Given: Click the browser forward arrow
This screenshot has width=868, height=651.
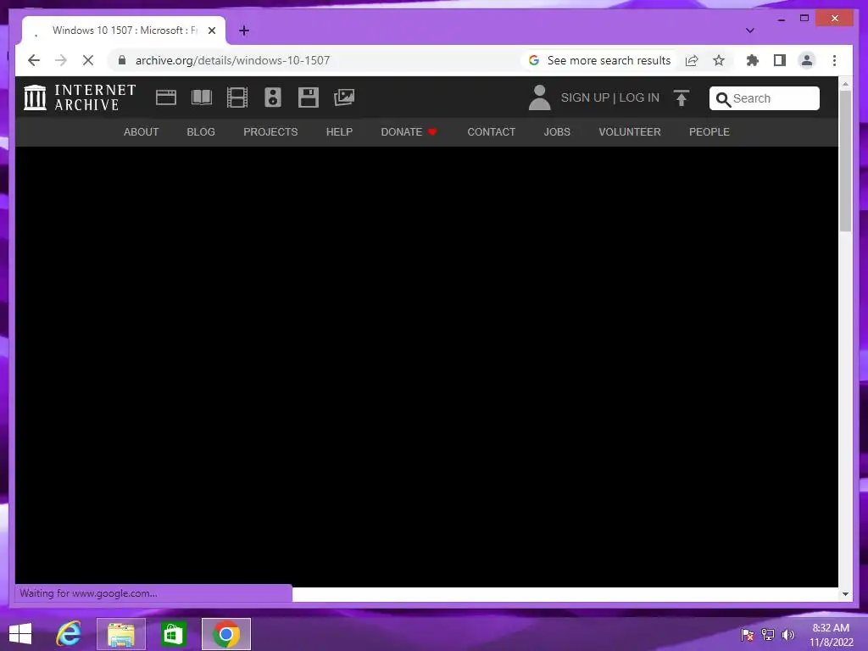Looking at the screenshot, I should [61, 60].
